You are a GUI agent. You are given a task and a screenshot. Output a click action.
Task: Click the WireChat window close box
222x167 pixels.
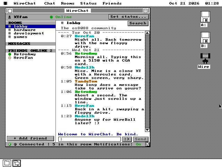click(10, 11)
